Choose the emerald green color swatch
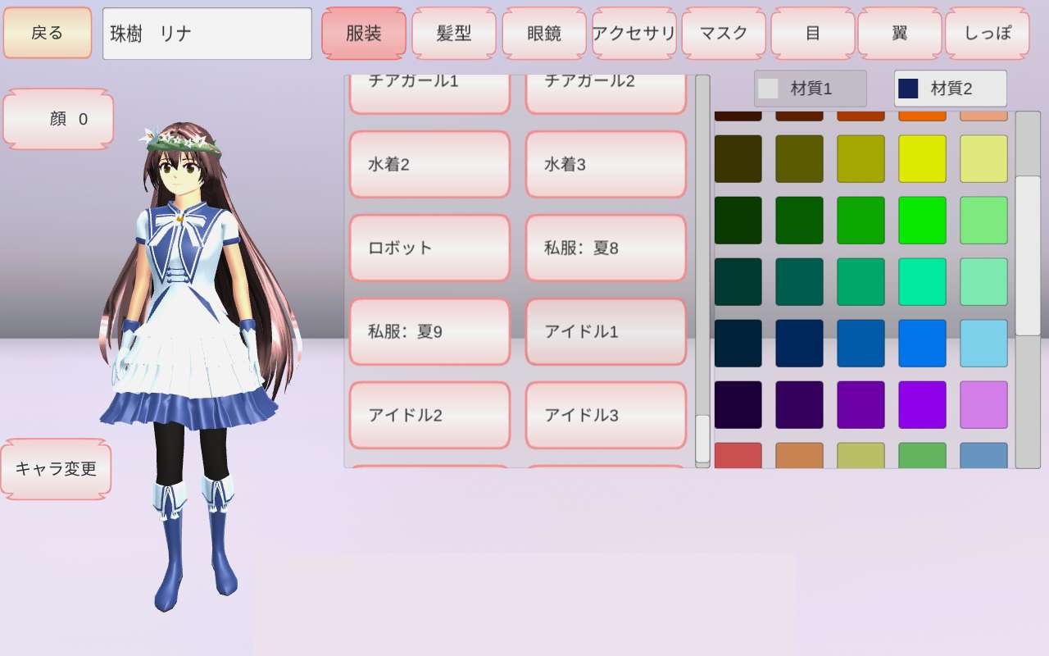1049x656 pixels. [x=861, y=282]
